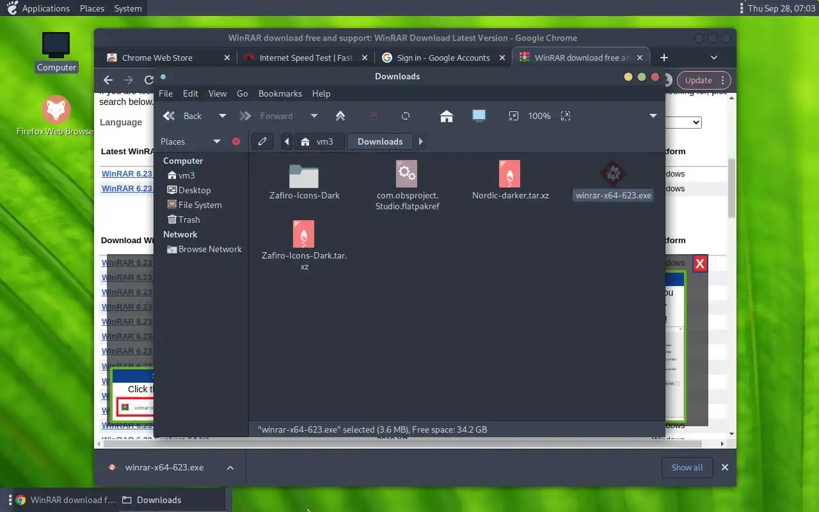Open the Go menu

point(243,93)
